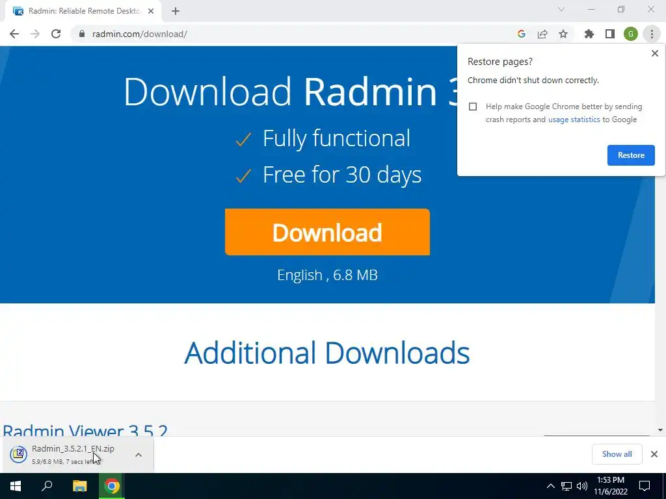Viewport: 666px width, 499px height.
Task: Reload the Radmin download page
Action: tap(56, 34)
